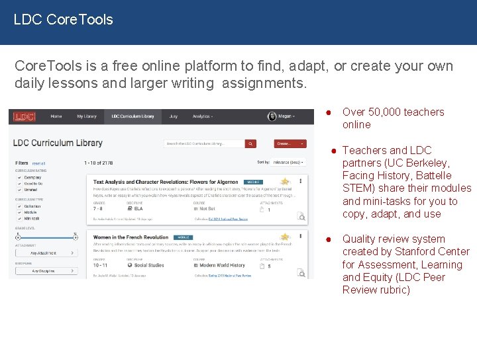Viewport: 477px width, 357px height.
Task: Uncheck the Module type filter
Action: (19, 212)
